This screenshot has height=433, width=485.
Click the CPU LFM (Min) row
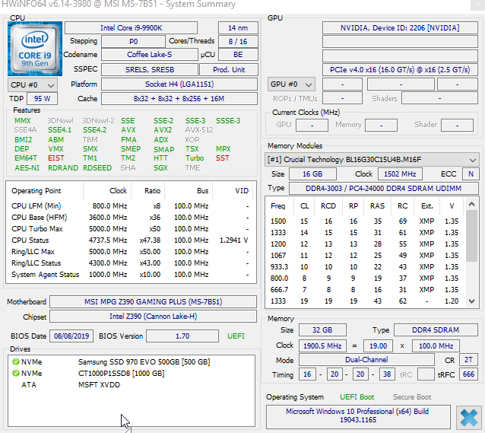click(x=131, y=206)
